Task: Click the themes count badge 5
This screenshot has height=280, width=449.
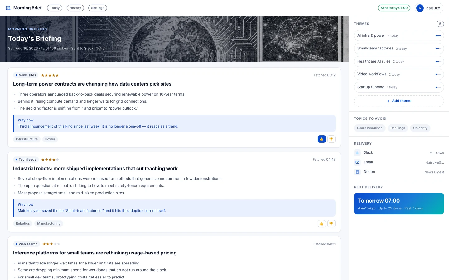Action: pyautogui.click(x=440, y=24)
